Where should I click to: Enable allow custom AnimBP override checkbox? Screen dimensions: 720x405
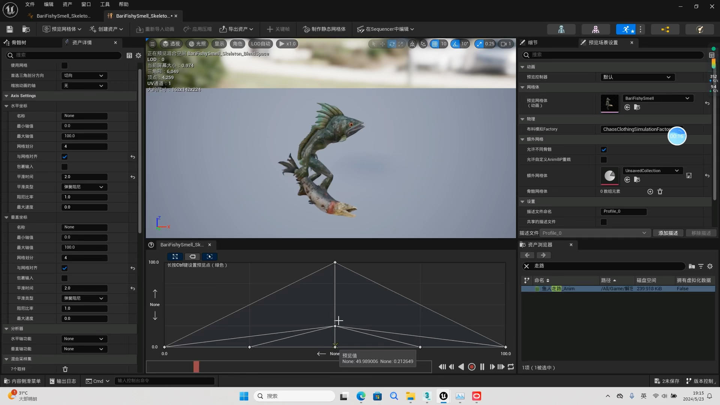click(604, 160)
